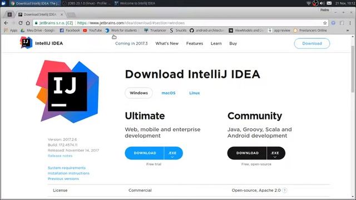
Task: Go back with the browser back arrow
Action: click(6, 23)
